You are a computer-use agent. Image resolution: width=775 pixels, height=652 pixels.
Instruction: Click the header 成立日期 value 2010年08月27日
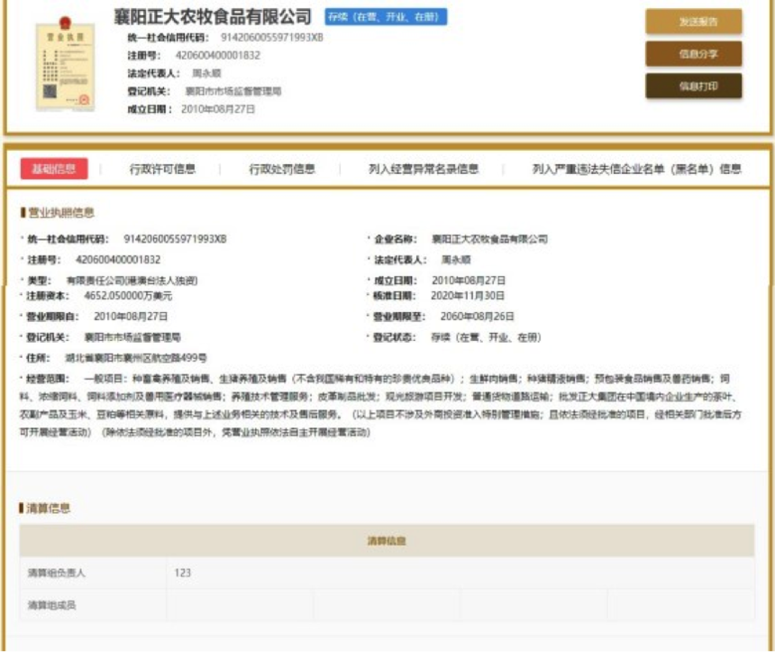(x=218, y=109)
